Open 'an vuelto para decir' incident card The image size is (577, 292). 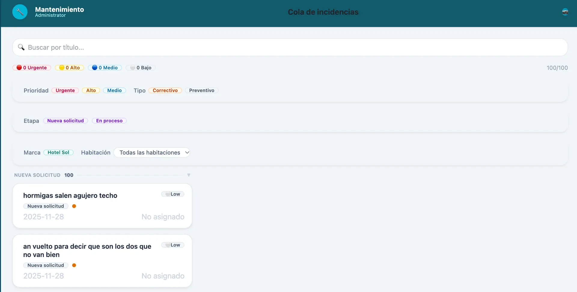[102, 261]
